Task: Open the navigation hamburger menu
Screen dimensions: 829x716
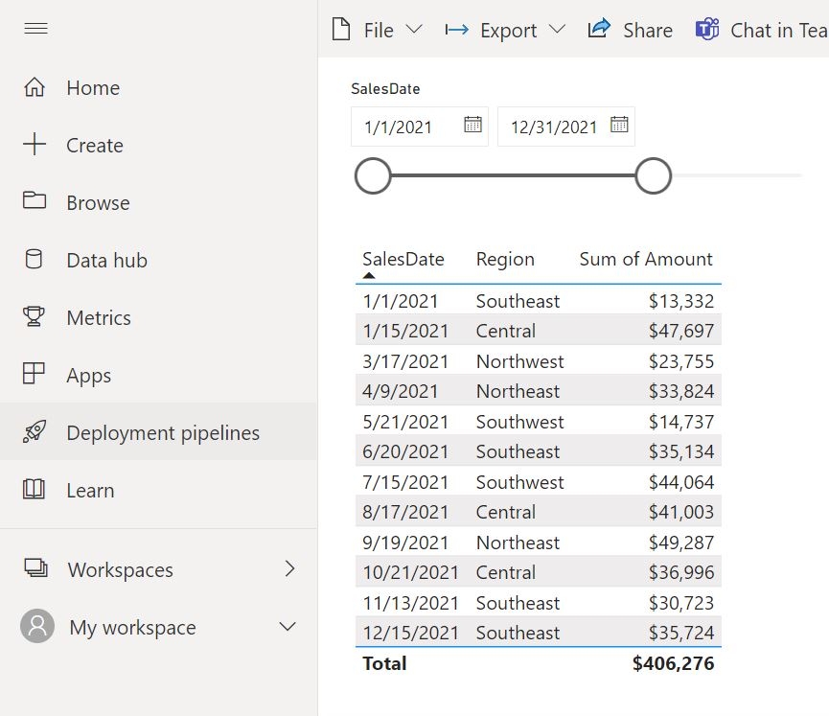Action: [36, 29]
